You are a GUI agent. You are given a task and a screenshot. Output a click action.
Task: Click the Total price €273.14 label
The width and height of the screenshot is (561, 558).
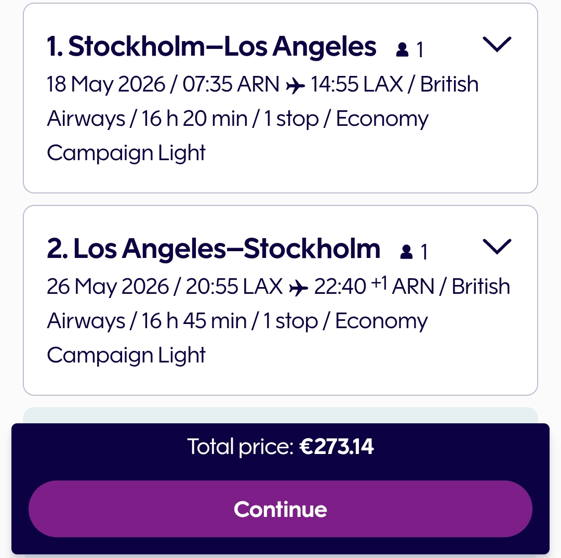(x=280, y=447)
